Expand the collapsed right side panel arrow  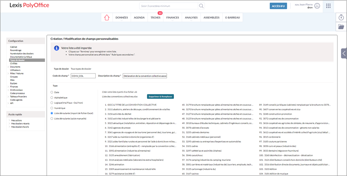(344, 54)
